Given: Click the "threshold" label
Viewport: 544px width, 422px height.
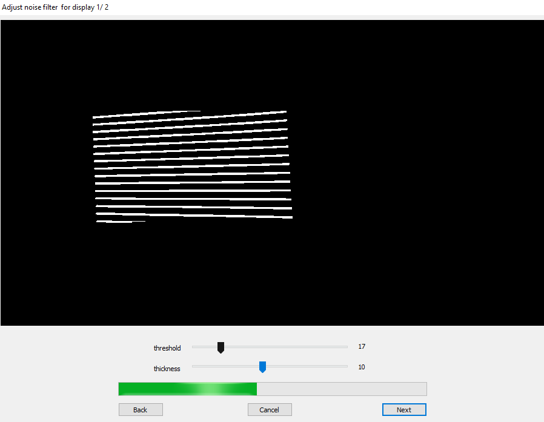Looking at the screenshot, I should tap(167, 348).
